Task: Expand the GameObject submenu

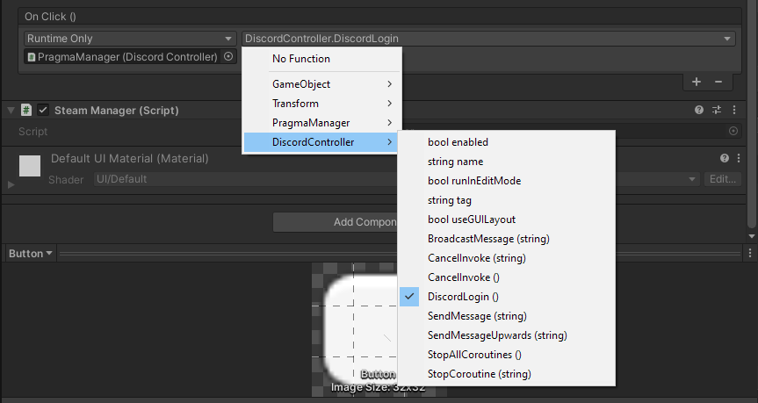Action: [x=321, y=84]
